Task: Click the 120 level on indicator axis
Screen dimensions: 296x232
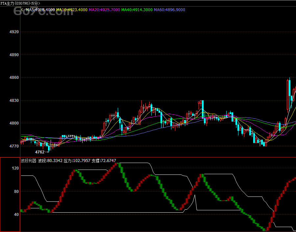Action: tap(15, 168)
